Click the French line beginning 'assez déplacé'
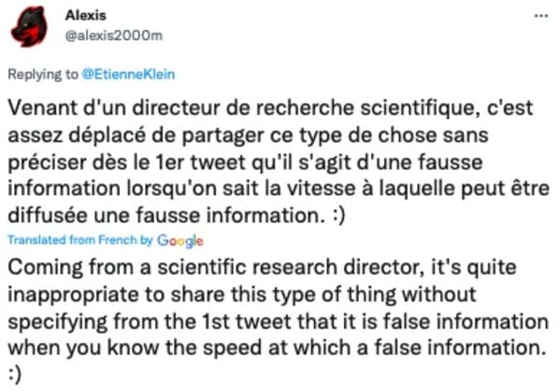 pos(249,135)
